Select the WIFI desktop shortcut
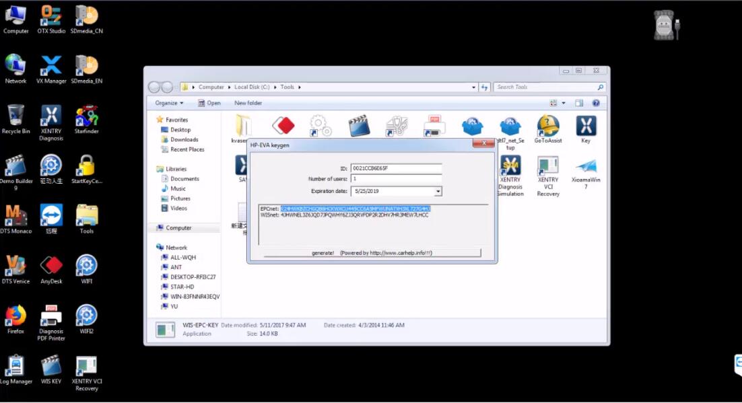Image resolution: width=742 pixels, height=403 pixels. (x=87, y=269)
